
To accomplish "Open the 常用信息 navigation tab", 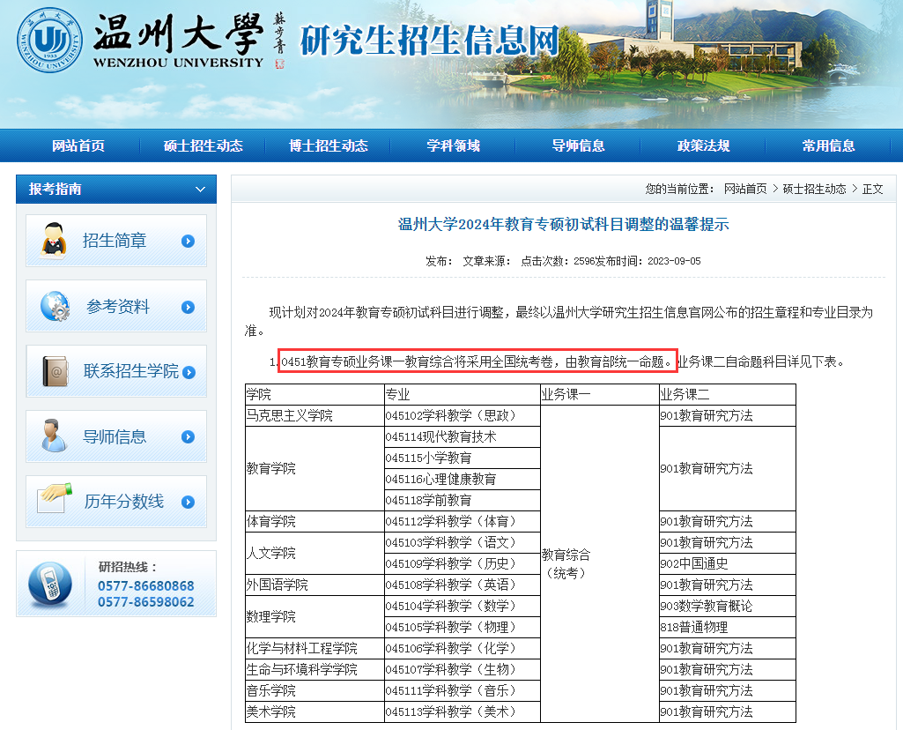I will coord(828,145).
